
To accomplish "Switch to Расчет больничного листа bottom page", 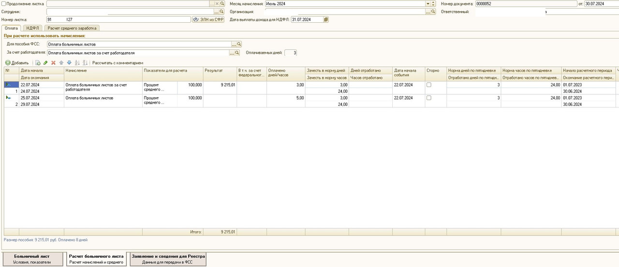I will click(96, 259).
